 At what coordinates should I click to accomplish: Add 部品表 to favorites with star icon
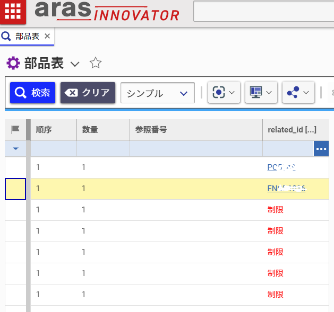[95, 64]
